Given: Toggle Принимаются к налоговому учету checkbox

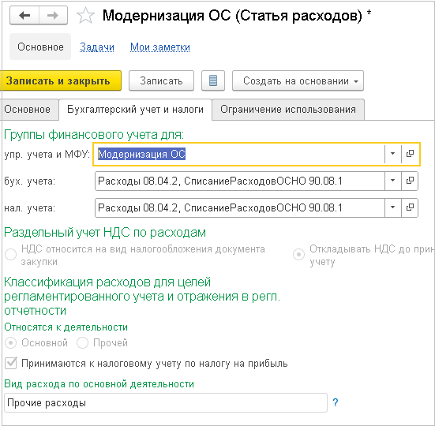Looking at the screenshot, I should pyautogui.click(x=11, y=363).
